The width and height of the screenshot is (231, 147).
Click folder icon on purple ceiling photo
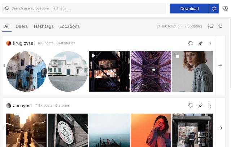144,86
